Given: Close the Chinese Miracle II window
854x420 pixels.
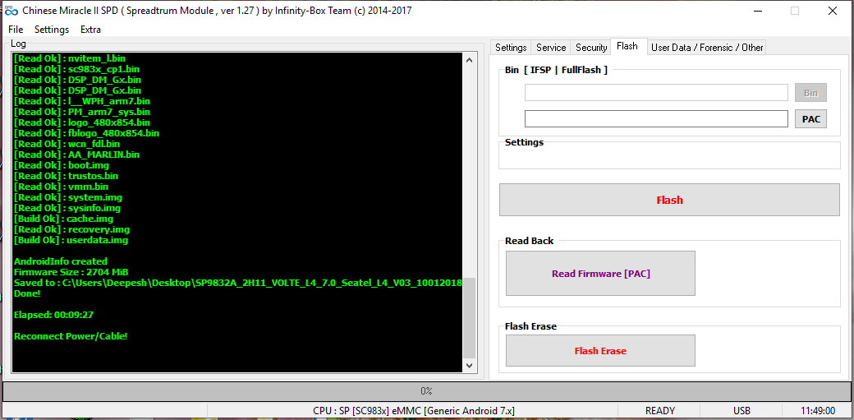Looking at the screenshot, I should click(x=832, y=11).
